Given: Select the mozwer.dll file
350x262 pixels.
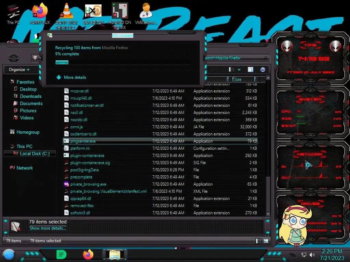Looking at the screenshot, I should 160,91.
